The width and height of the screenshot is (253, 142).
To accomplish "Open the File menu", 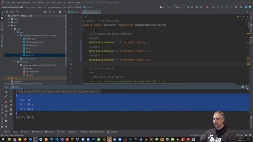I will tap(9, 2).
